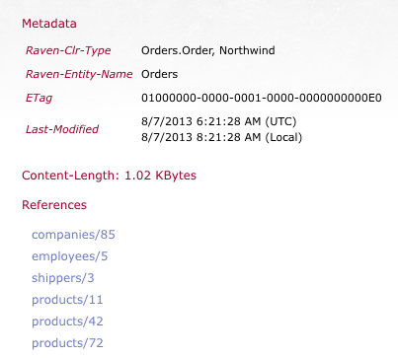Click the UTC last-modified timestamp
398x358 pixels.
click(219, 121)
